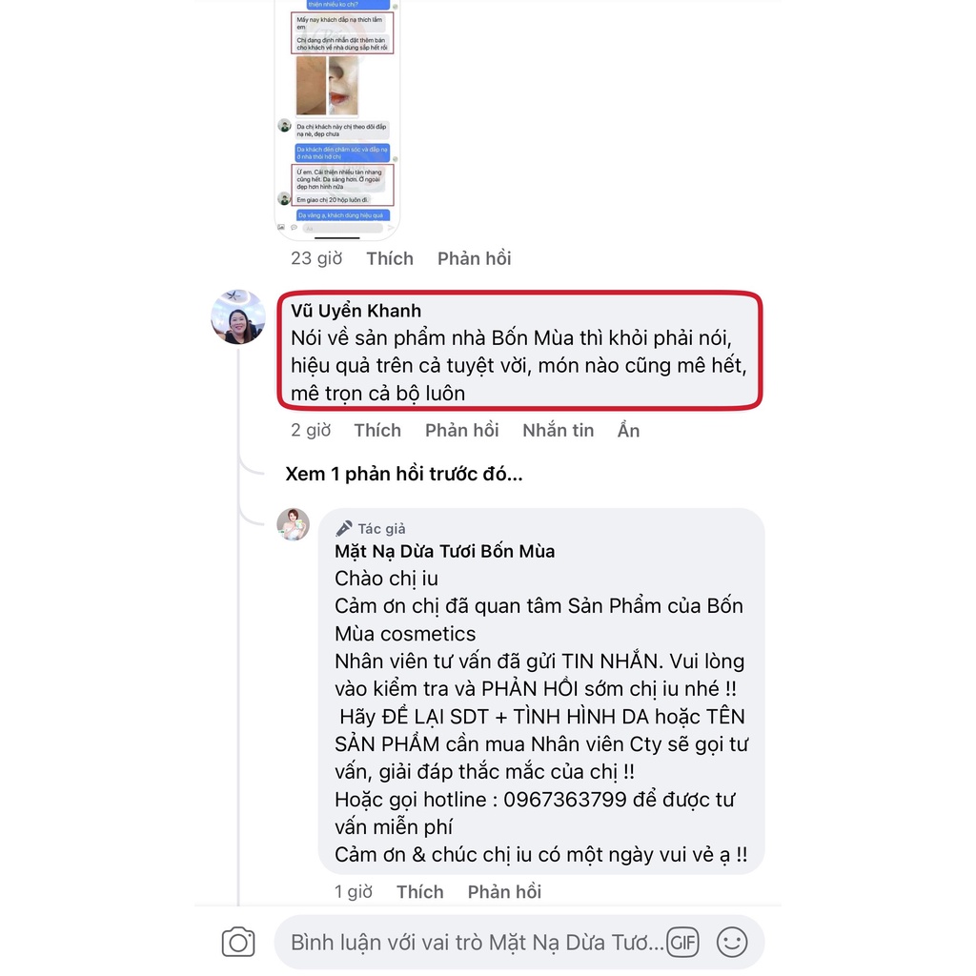The width and height of the screenshot is (976, 976).
Task: Open Mặt Nạ Dừa Tươi Bốn Mùa avatar
Action: (294, 524)
